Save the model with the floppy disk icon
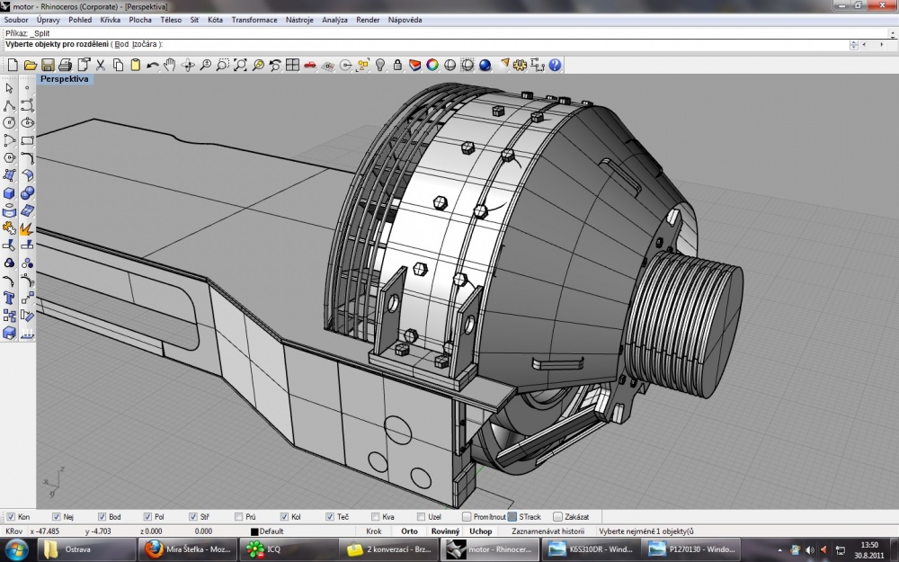This screenshot has height=562, width=899. pos(49,65)
